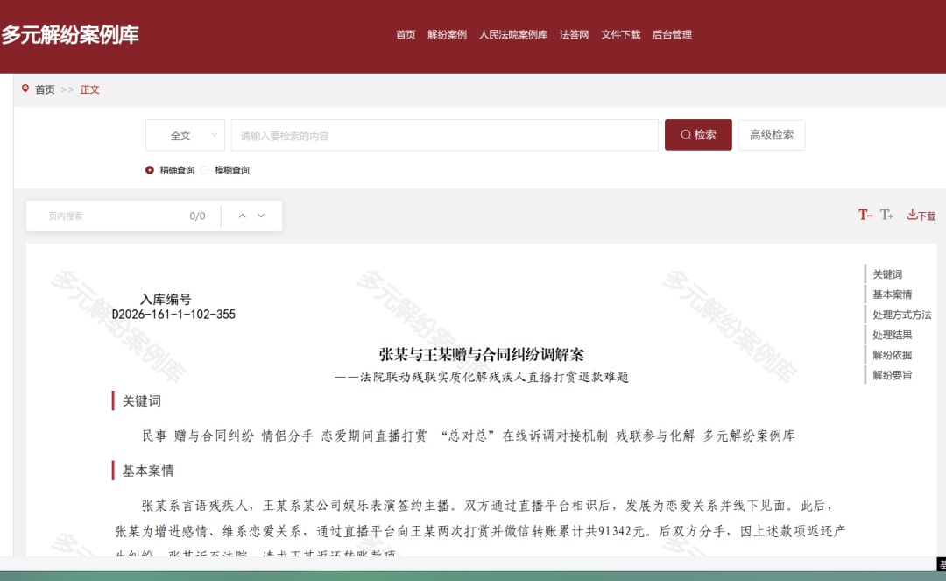Open 首页 in top navigation

coord(406,34)
